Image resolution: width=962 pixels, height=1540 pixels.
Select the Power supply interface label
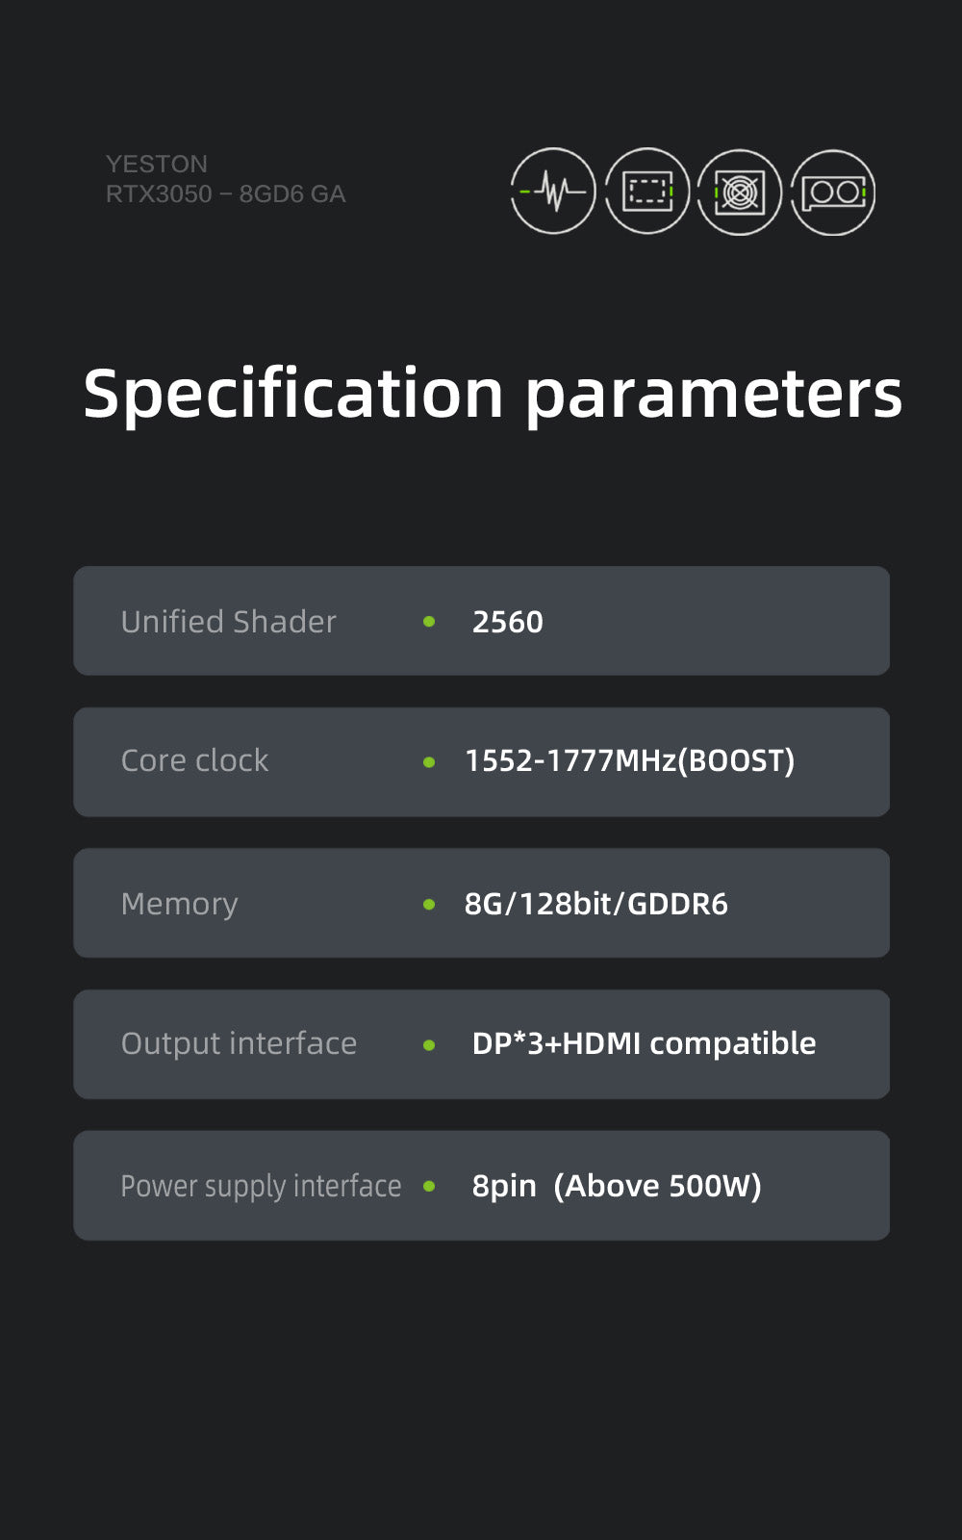point(261,1186)
